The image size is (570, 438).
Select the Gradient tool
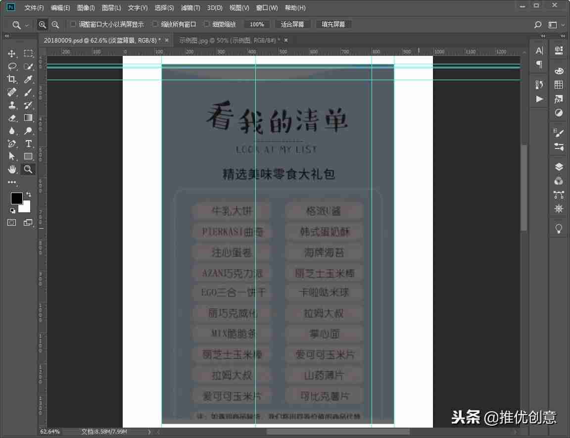pyautogui.click(x=28, y=118)
